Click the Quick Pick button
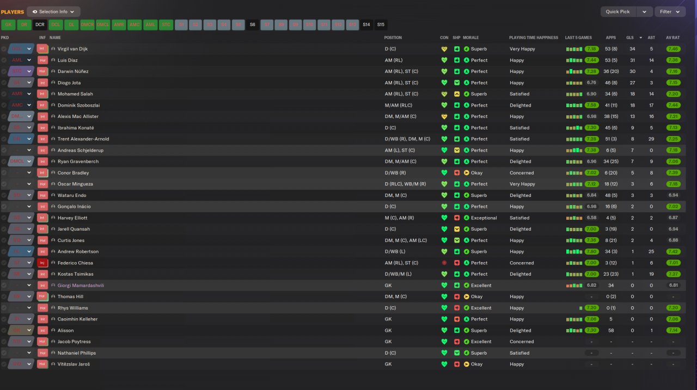The width and height of the screenshot is (697, 390). [x=617, y=11]
